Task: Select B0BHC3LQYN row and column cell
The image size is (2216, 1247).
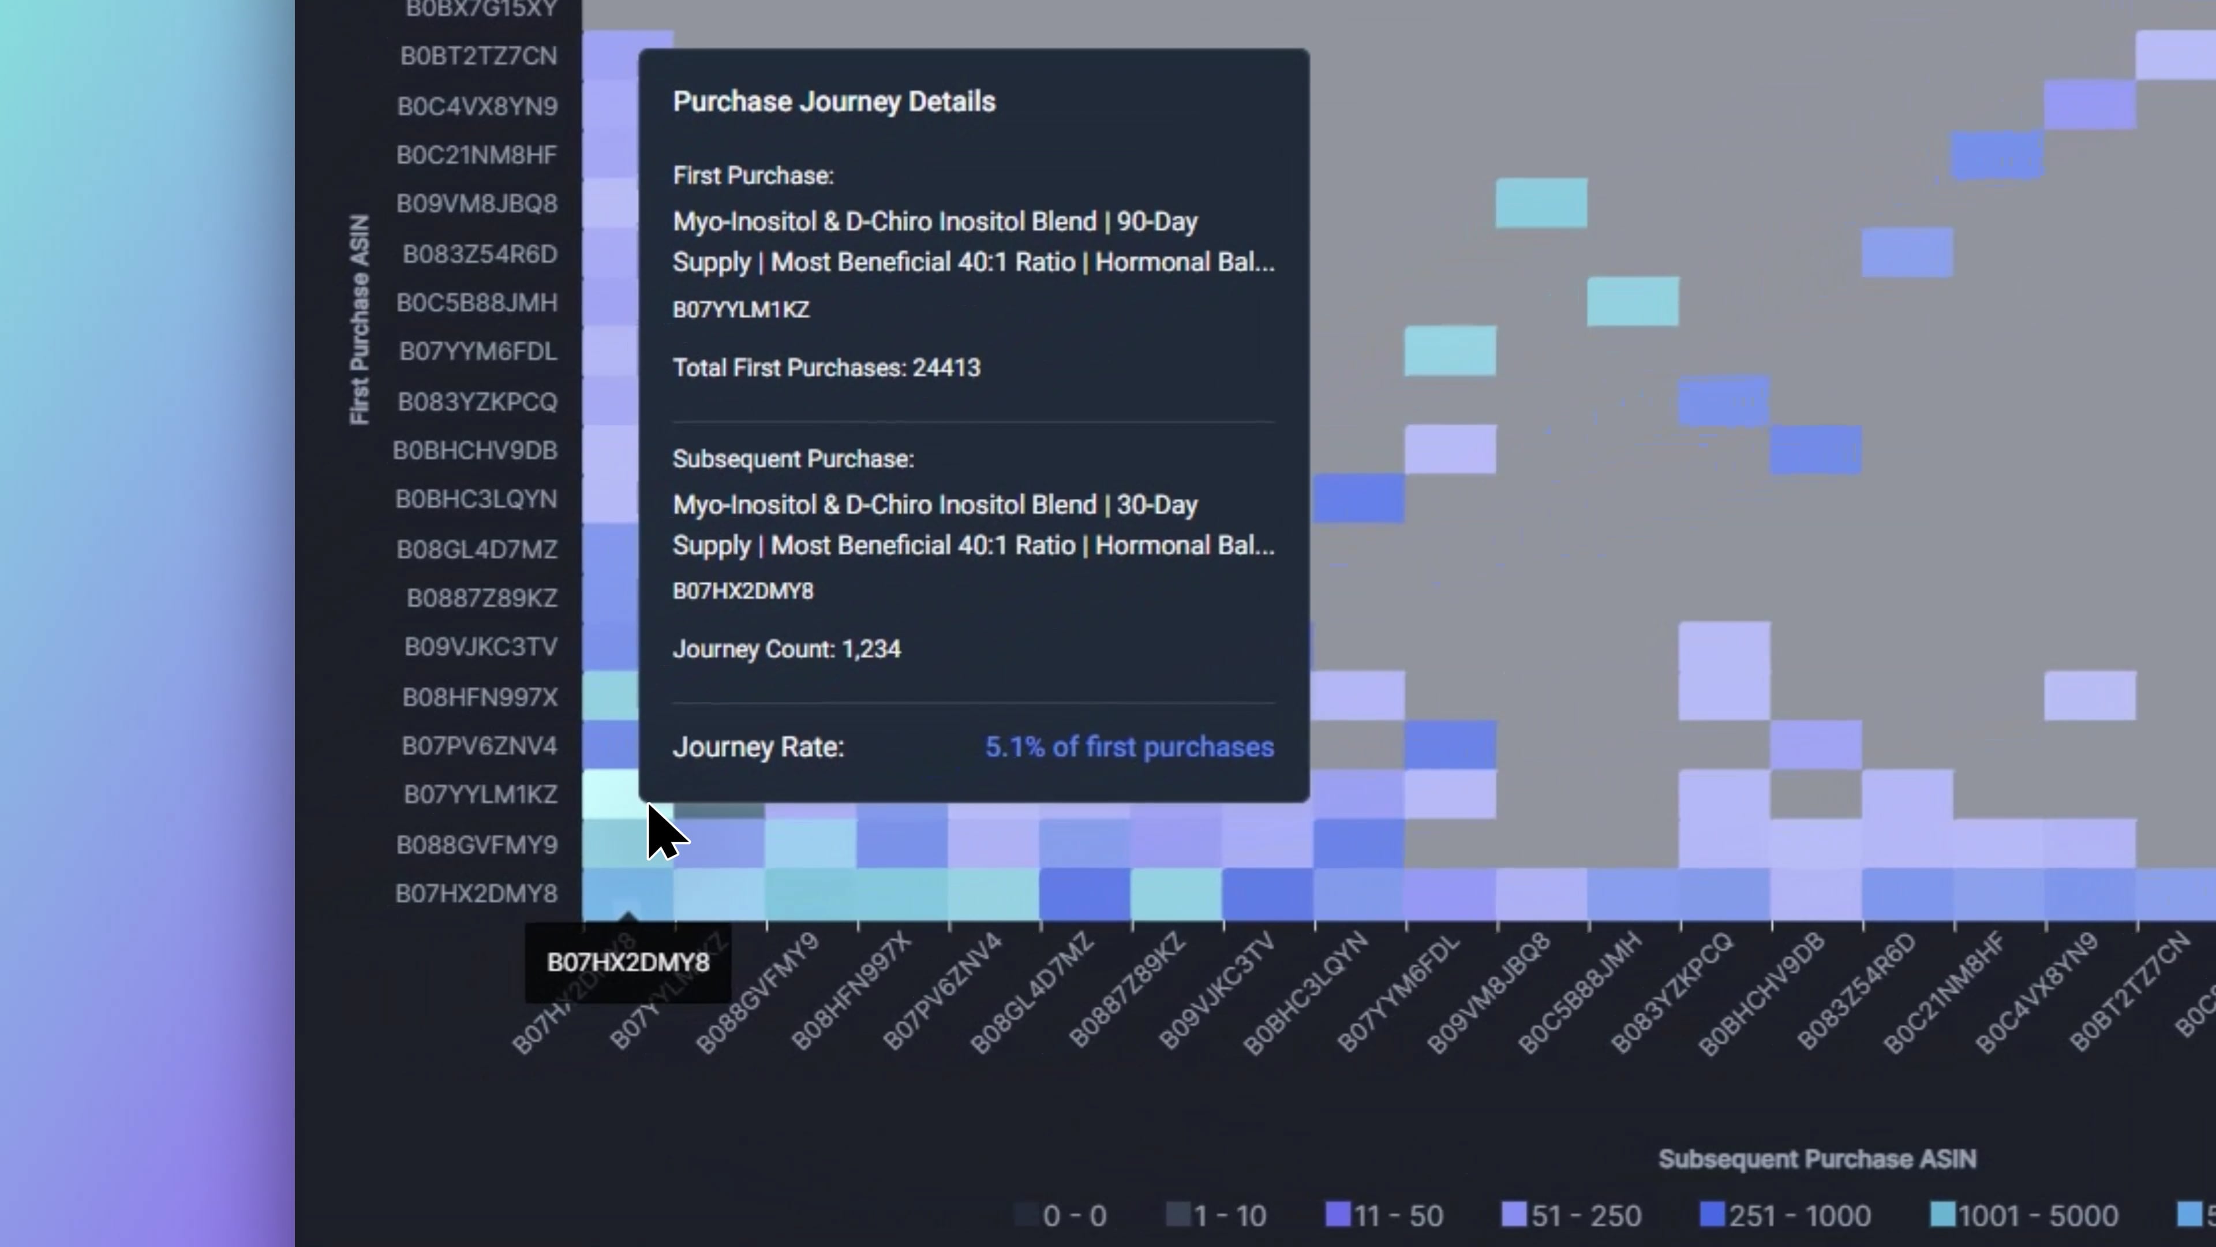Action: 1359,498
